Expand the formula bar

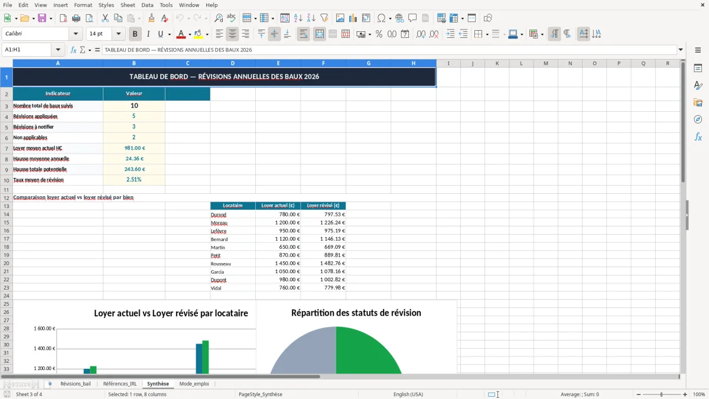pyautogui.click(x=681, y=50)
